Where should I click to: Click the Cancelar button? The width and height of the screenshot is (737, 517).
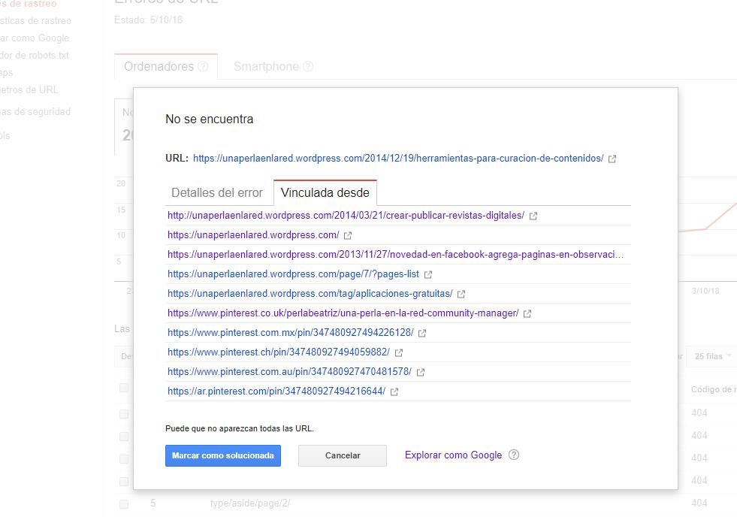[x=343, y=455]
